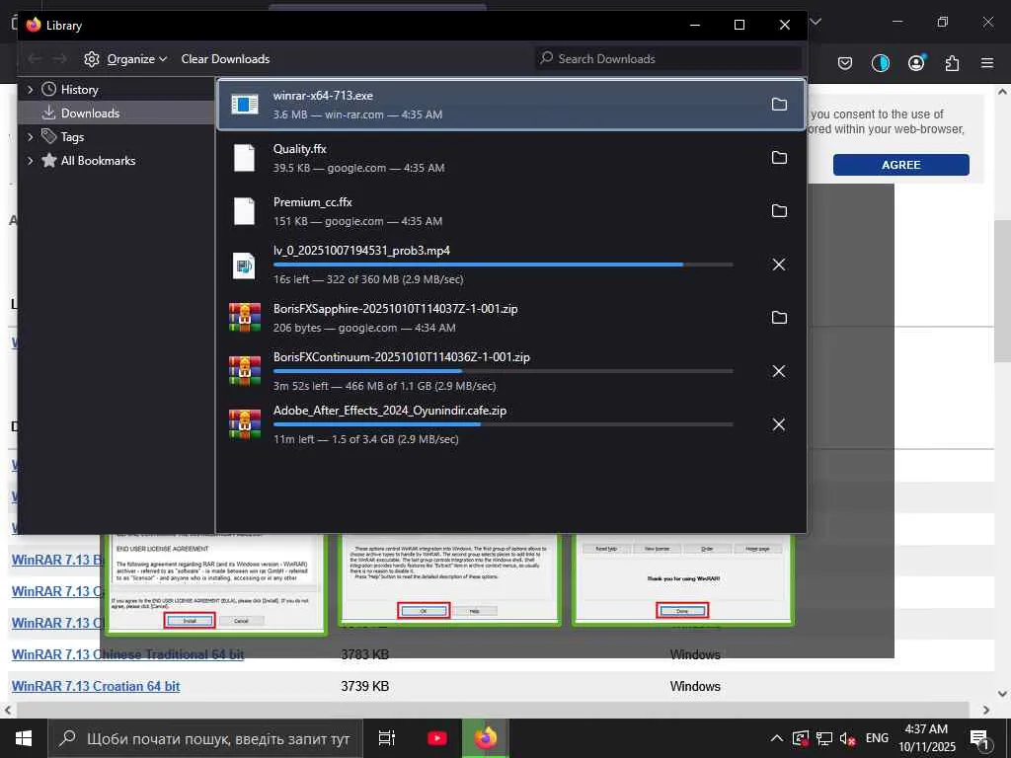The width and height of the screenshot is (1011, 758).
Task: Cancel the Adobe_After_Effects_2024 zip download
Action: 779,424
